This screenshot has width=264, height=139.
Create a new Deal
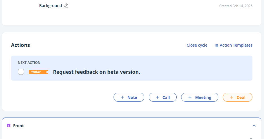238,97
